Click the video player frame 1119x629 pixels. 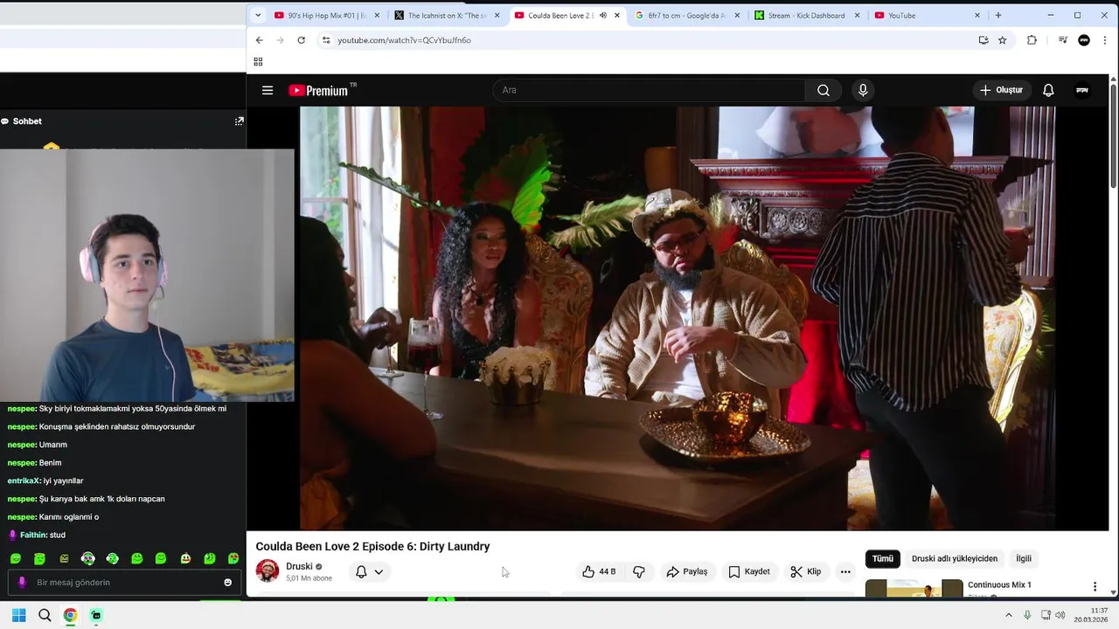click(x=678, y=318)
